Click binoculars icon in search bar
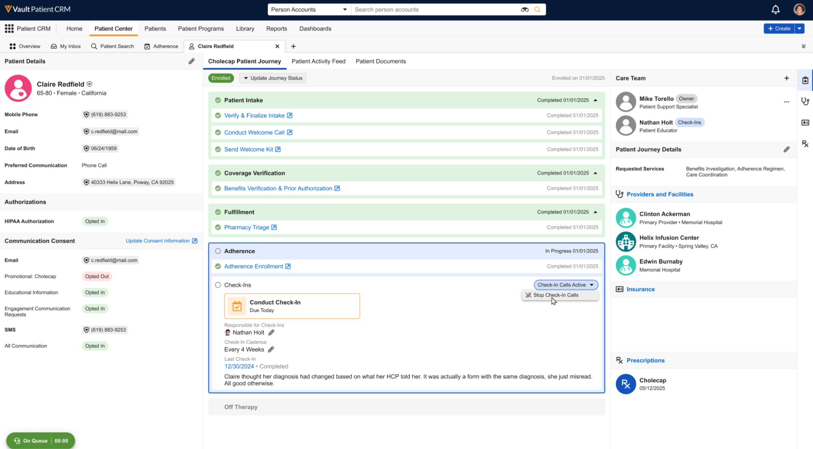The width and height of the screenshot is (813, 449). click(525, 9)
